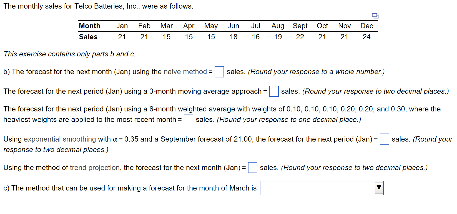This screenshot has height=214, width=457.
Task: Click the exponential smoothing highlighted link
Action: pyautogui.click(x=59, y=139)
